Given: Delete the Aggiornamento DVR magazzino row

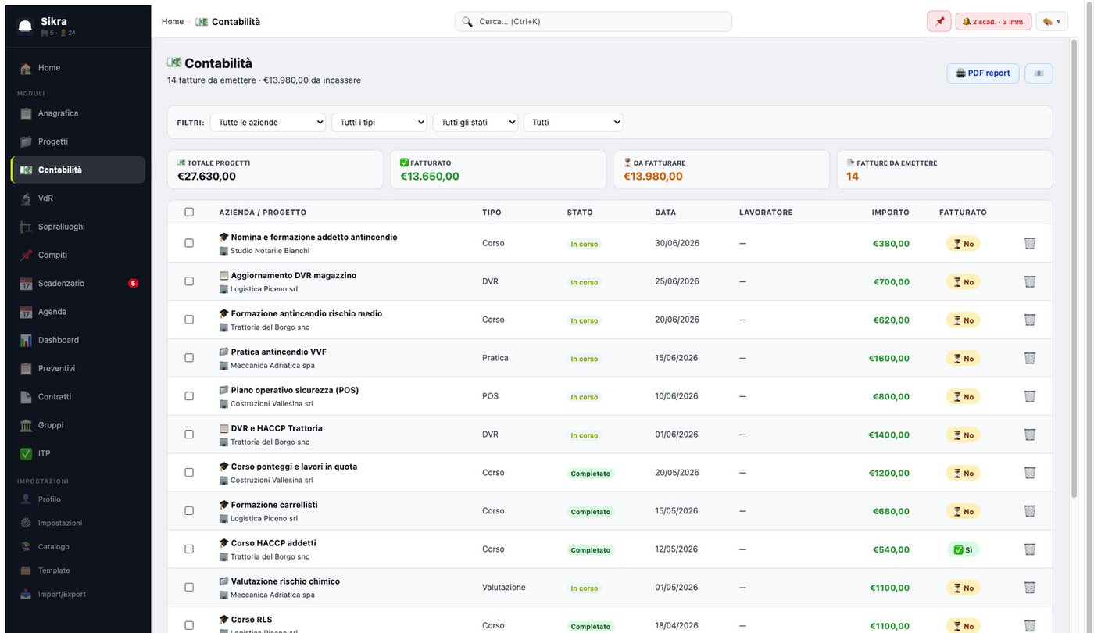Looking at the screenshot, I should [x=1030, y=281].
